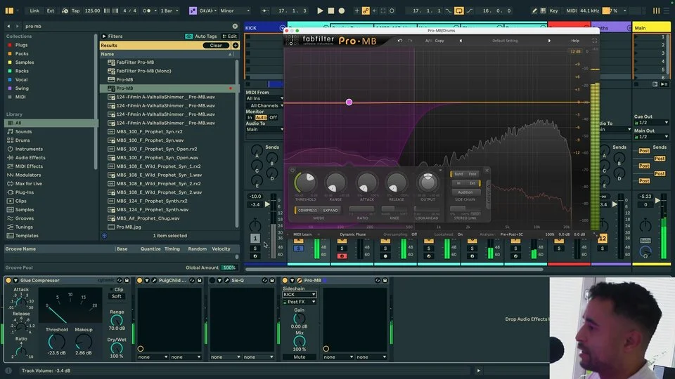This screenshot has width=675, height=379.
Task: Toggle Auto Tags eye icon
Action: (x=188, y=36)
